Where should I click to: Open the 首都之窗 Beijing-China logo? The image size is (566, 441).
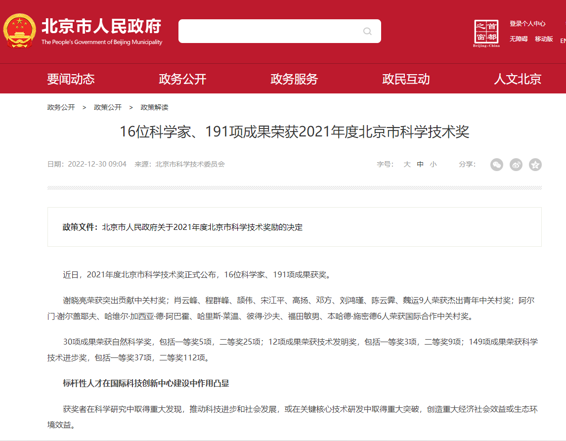click(486, 34)
